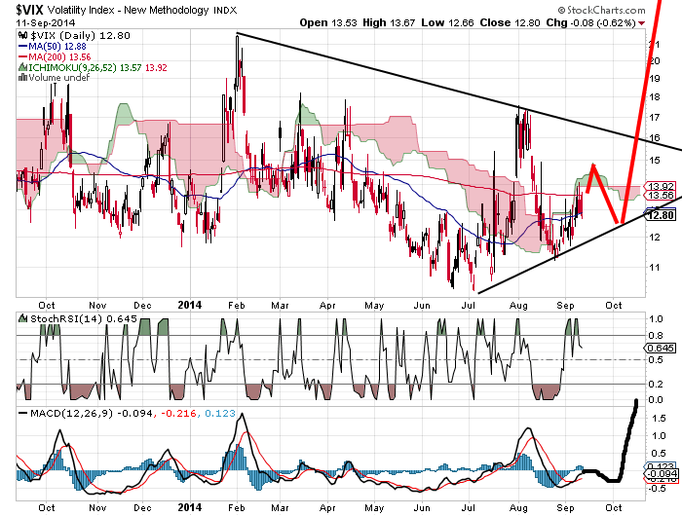Click the volume bars icon beside 'Volume undef'
Viewport: 682px width, 516px height.
pos(22,78)
